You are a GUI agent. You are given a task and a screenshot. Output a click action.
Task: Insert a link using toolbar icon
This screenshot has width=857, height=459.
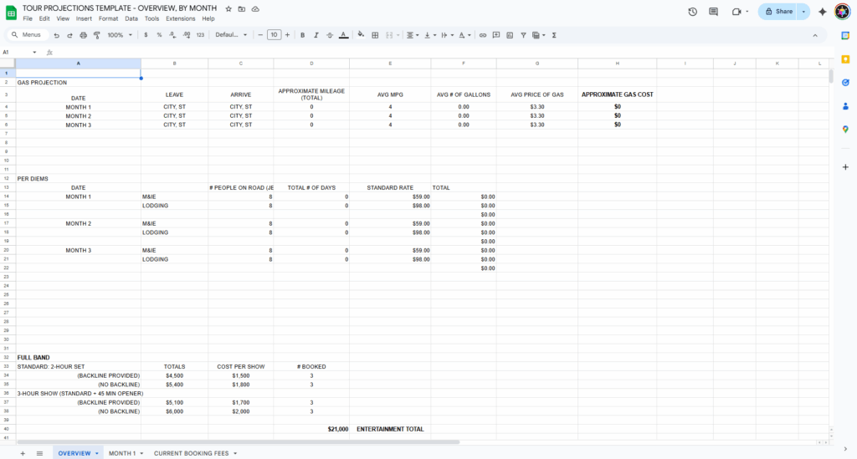click(482, 35)
